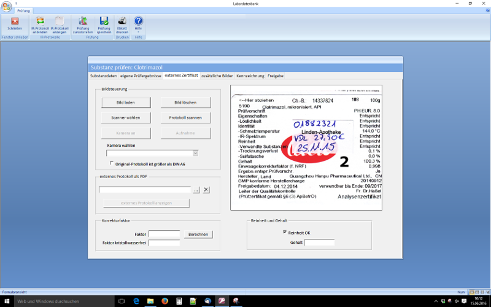Open Firefox from the Windows taskbar

[x=164, y=301]
